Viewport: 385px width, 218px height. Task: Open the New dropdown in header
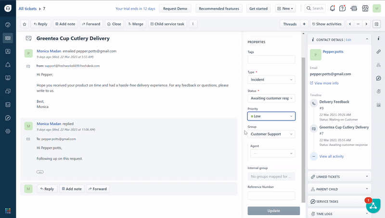[x=285, y=9]
